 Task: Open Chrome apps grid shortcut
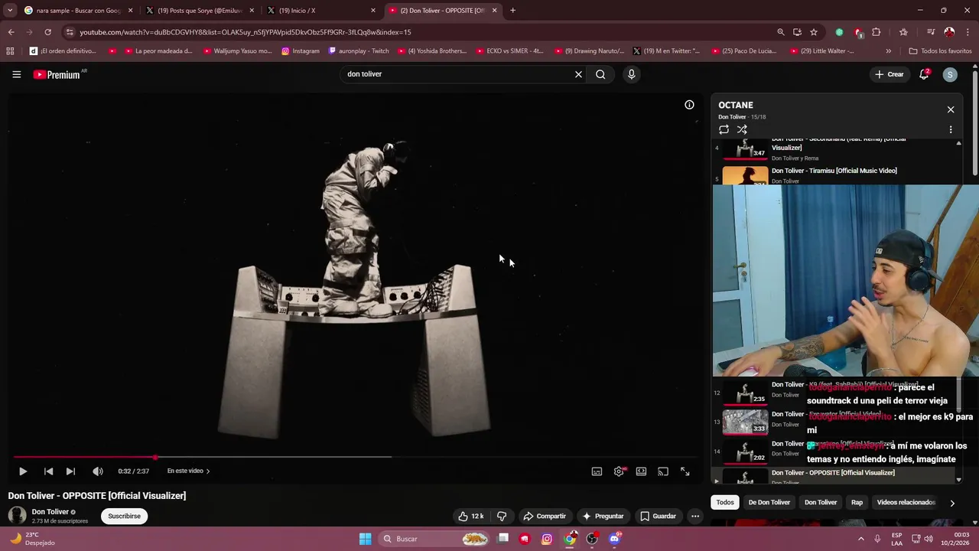10,51
